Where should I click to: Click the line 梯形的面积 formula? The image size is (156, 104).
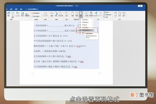tap(60, 46)
